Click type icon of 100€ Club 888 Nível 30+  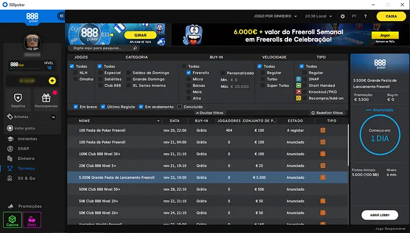(323, 153)
